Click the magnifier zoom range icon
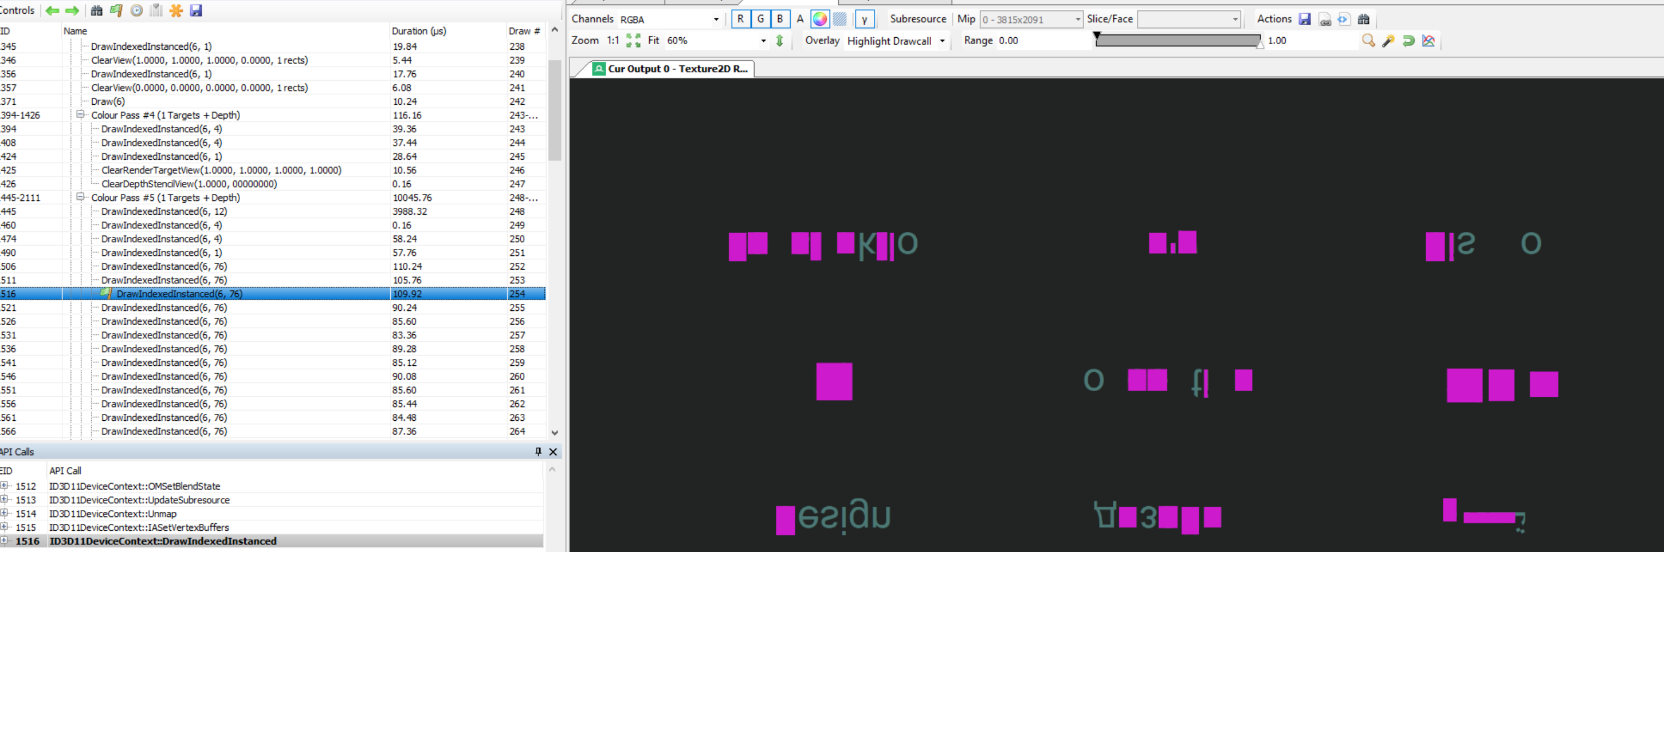This screenshot has width=1664, height=742. click(x=1368, y=41)
